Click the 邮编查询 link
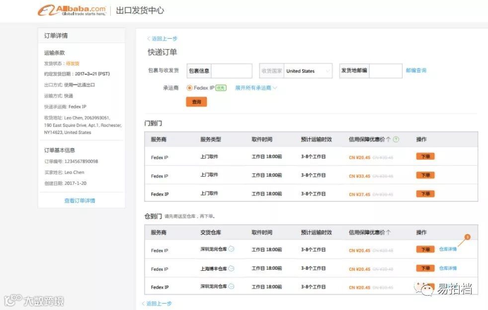 coord(416,70)
